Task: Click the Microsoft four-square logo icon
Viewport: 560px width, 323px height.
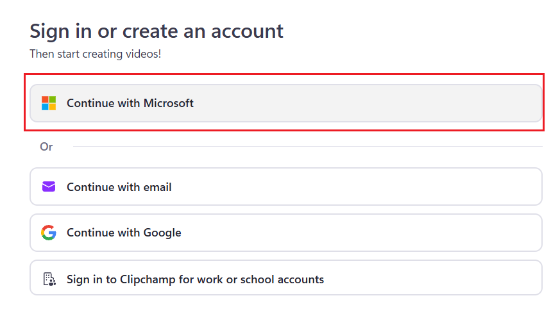Action: [x=49, y=103]
